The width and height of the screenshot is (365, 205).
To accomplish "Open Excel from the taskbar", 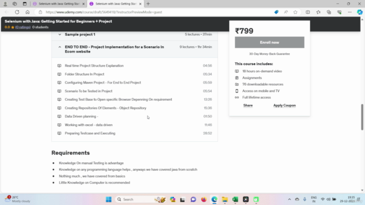I will point(235,199).
